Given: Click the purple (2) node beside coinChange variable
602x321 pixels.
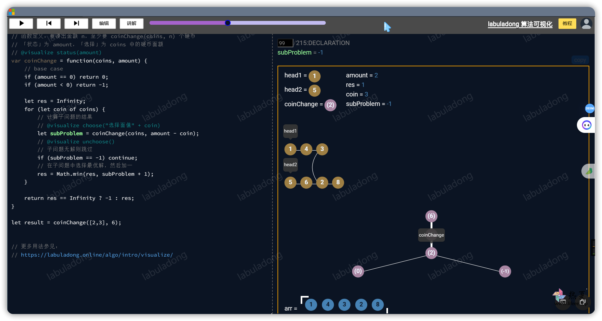Looking at the screenshot, I should coord(331,105).
